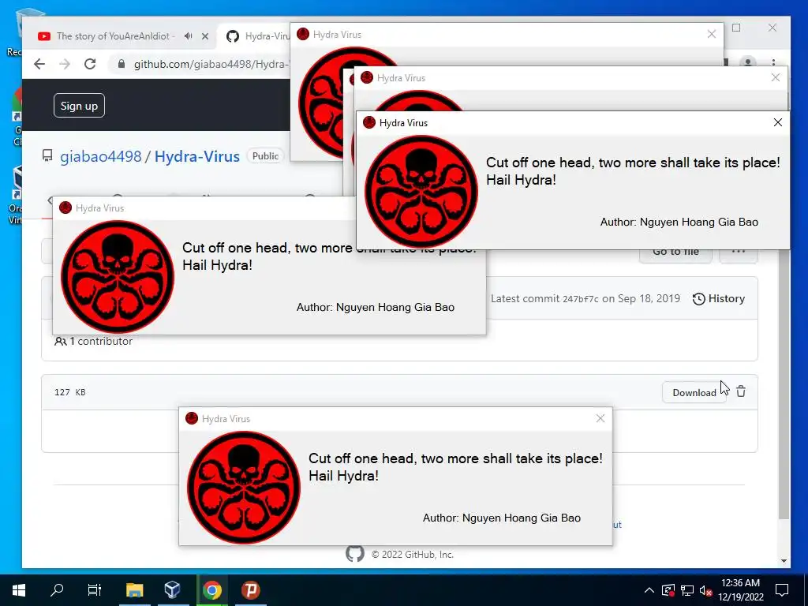808x606 pixels.
Task: Close the frontmost Hydra Virus popup
Action: click(x=777, y=122)
